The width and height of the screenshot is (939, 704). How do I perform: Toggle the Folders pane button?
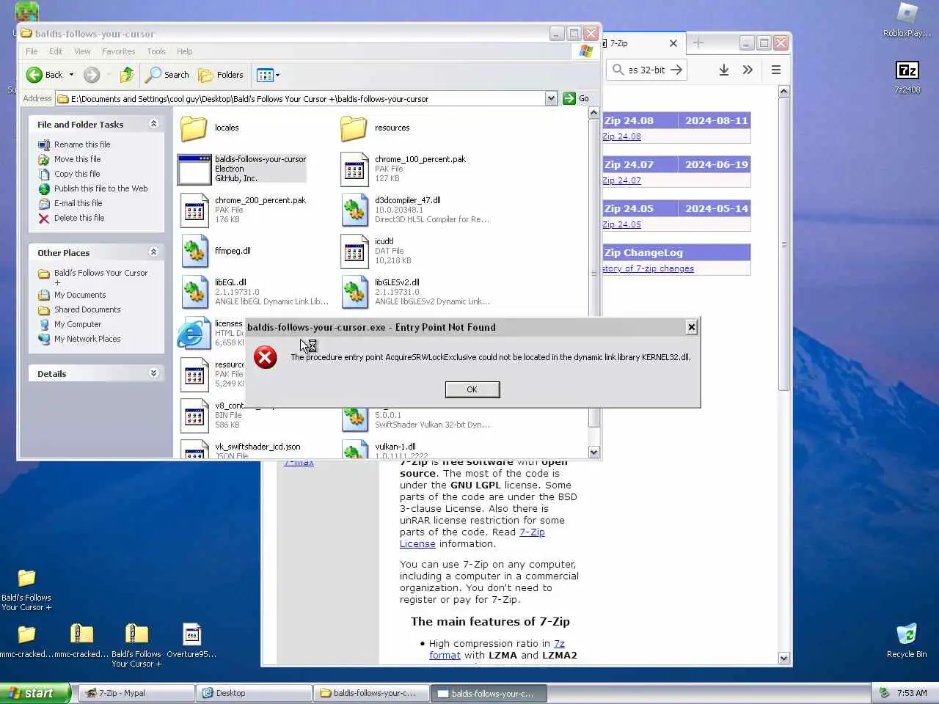pos(221,75)
